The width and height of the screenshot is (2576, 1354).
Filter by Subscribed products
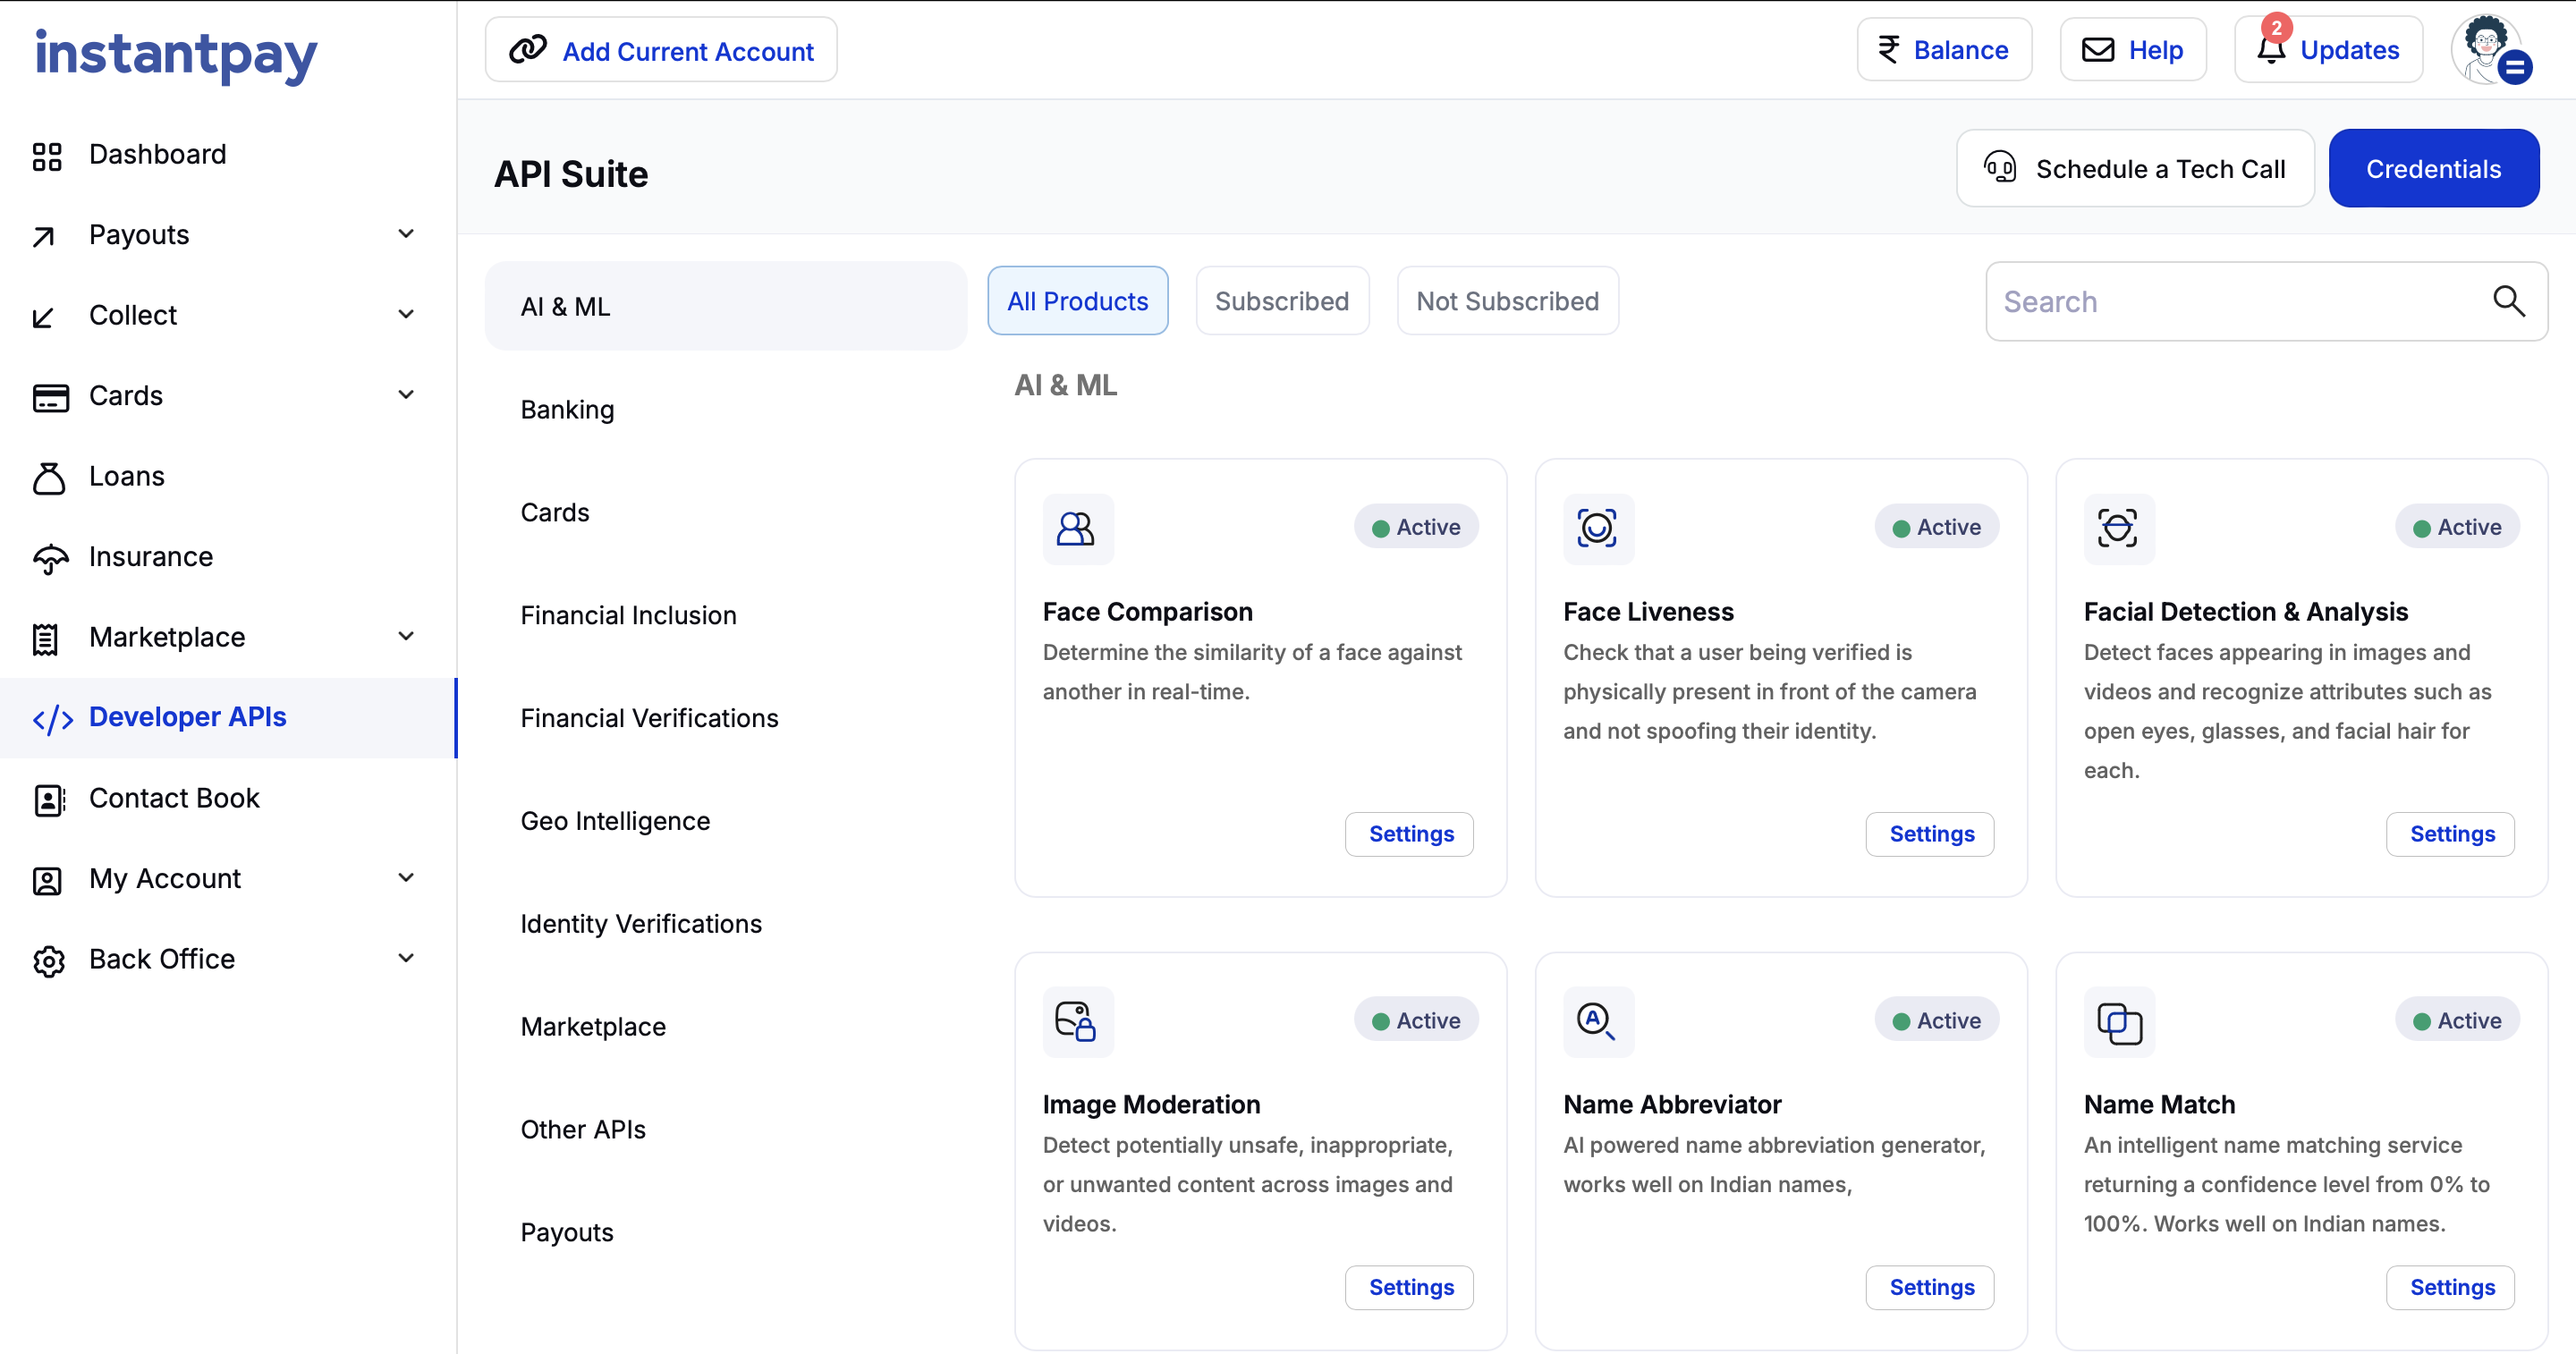[1281, 301]
